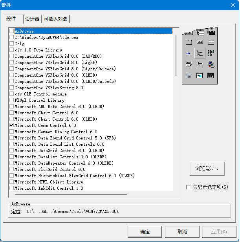
Task: Check Microsoft DataGrid Control 6.0 checkbox
Action: click(x=11, y=150)
